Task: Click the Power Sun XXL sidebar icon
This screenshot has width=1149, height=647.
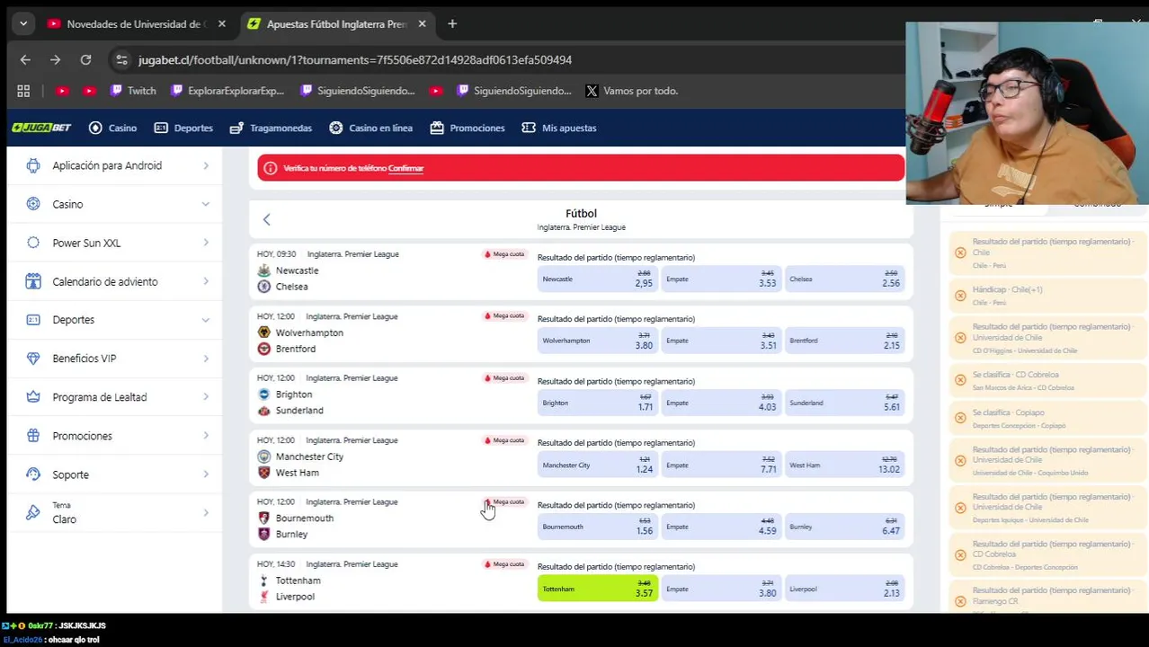Action: pos(33,243)
